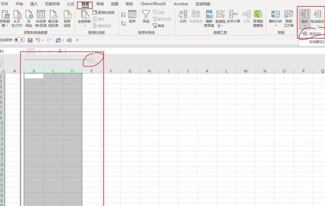Expand the 模拟分析 dropdown arrow
The width and height of the screenshot is (325, 206).
point(276,26)
